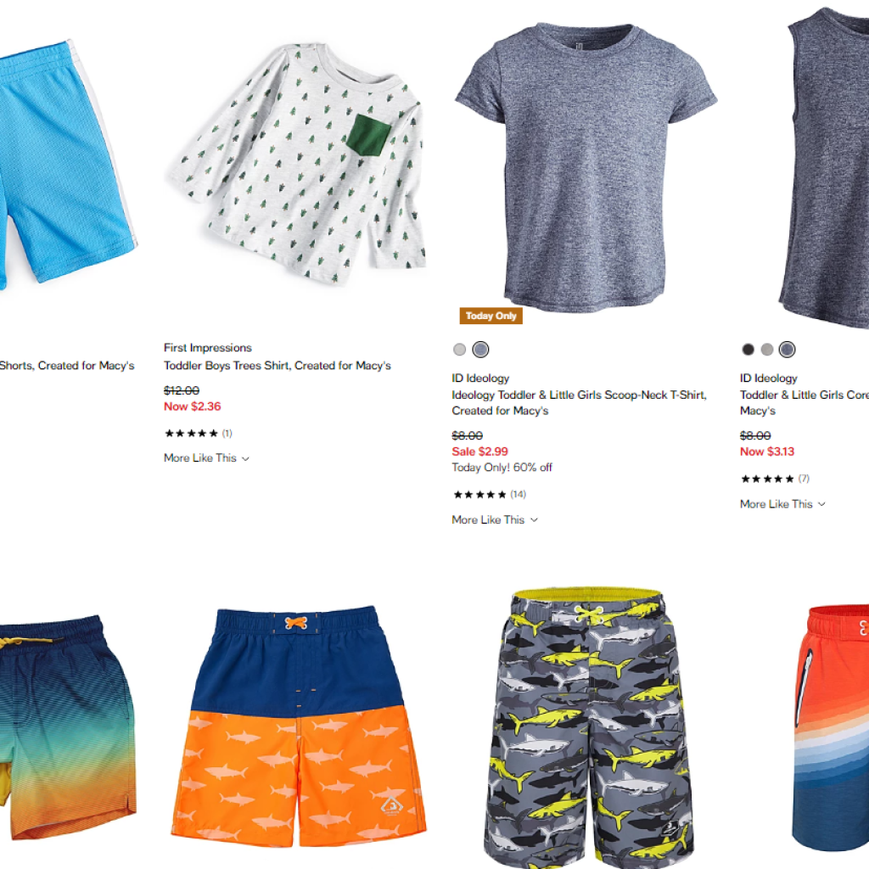Select light gray swatch for Scoop-Neck T-Shirt
Screen dimensions: 869x869
tap(459, 349)
